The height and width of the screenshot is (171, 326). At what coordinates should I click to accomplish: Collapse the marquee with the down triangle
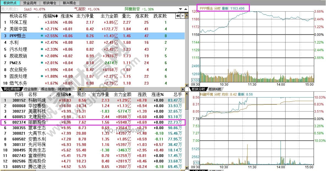coord(181,9)
